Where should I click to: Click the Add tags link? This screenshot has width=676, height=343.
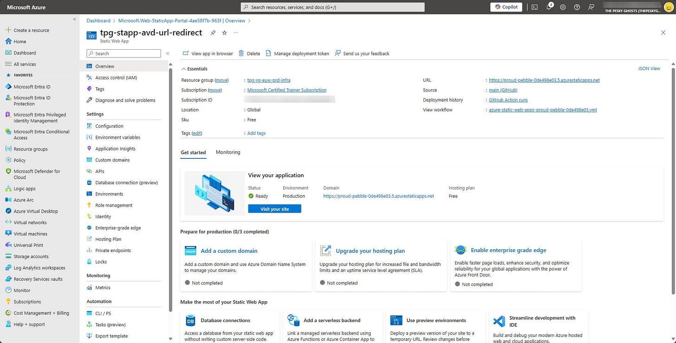[x=256, y=133]
